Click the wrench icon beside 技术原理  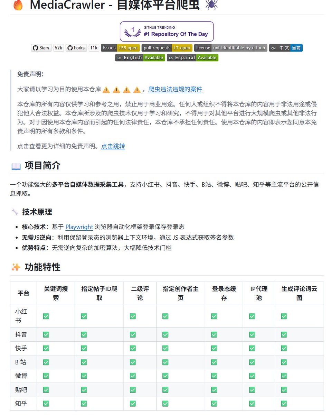15,212
